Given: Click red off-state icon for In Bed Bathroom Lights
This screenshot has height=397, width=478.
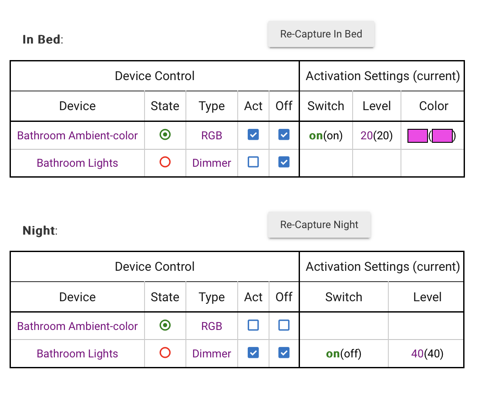Looking at the screenshot, I should [165, 162].
